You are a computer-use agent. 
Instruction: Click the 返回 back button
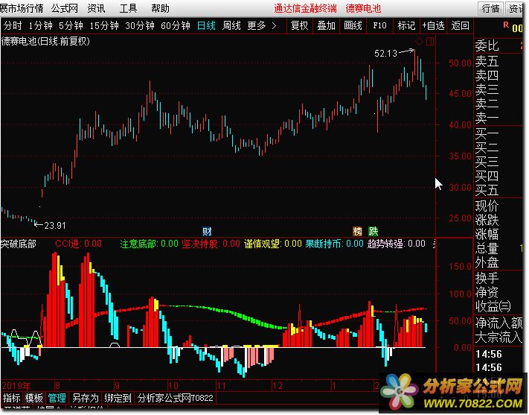(461, 25)
